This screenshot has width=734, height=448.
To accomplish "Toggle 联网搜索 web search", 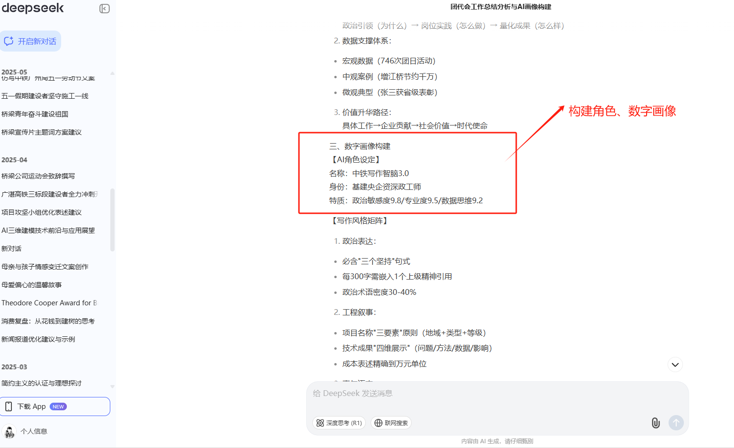I will pyautogui.click(x=391, y=423).
